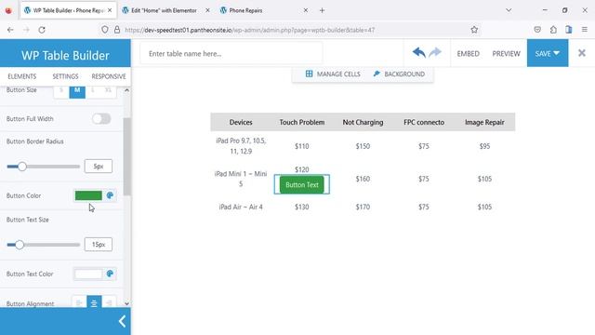Click sidebar scroll up arrow
This screenshot has width=595, height=335.
click(126, 90)
